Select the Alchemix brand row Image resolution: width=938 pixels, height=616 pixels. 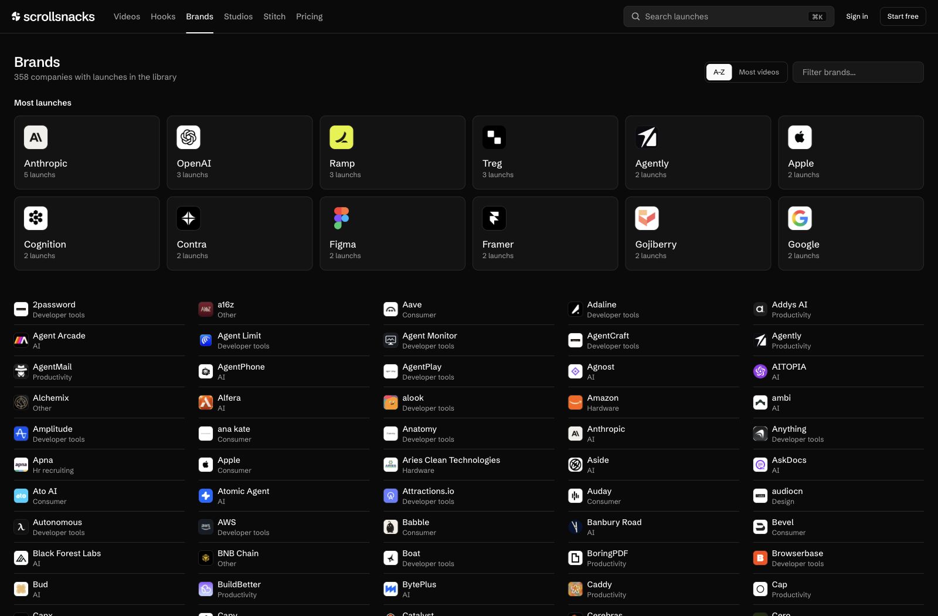[99, 402]
